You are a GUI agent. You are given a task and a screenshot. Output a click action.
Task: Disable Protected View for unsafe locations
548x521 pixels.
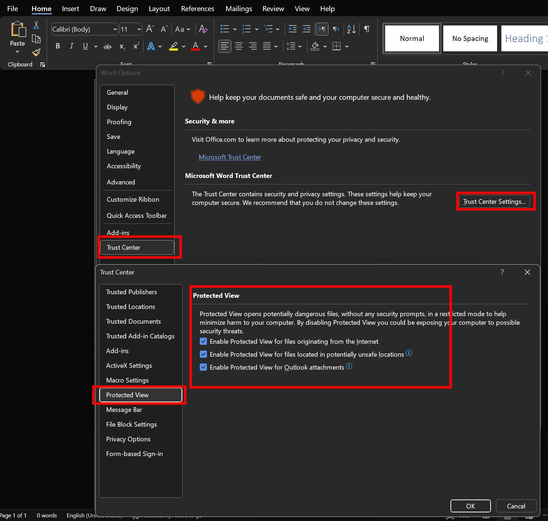pyautogui.click(x=203, y=354)
